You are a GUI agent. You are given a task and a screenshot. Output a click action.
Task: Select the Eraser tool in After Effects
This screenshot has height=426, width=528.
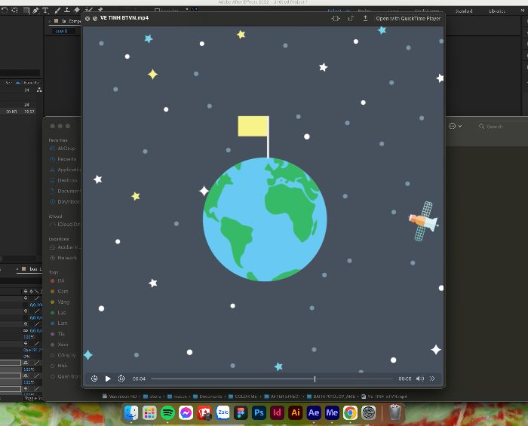77,10
